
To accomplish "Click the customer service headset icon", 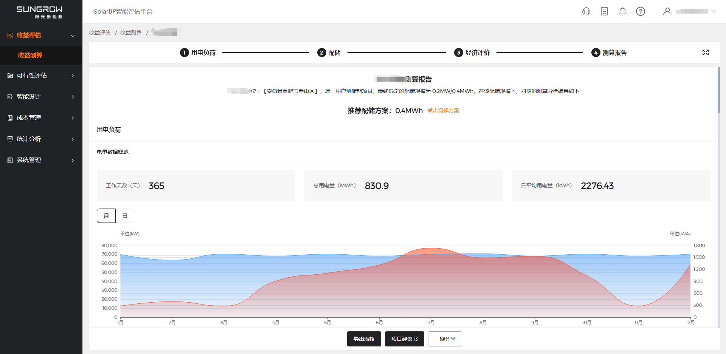I will click(586, 11).
